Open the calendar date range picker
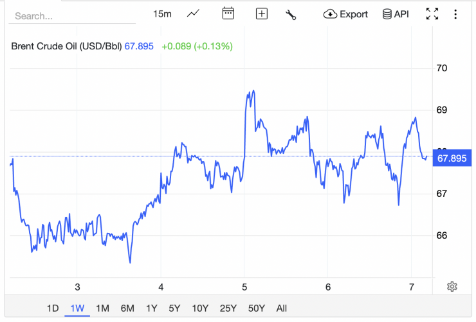Viewport: 476px width, 322px height. (228, 14)
